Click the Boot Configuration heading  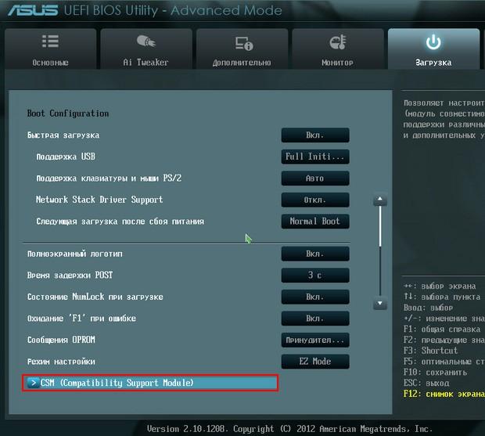click(68, 114)
